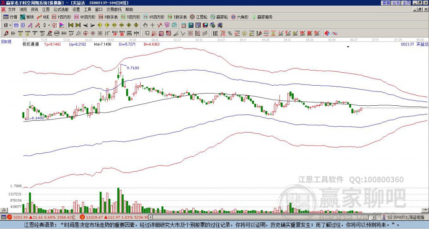Viewport: 429px width, 229px height.
Task: Click the 002137 stock code label
Action: (407, 44)
